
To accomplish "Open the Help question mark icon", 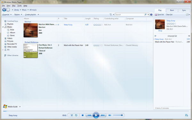I will pyautogui.click(x=151, y=15).
